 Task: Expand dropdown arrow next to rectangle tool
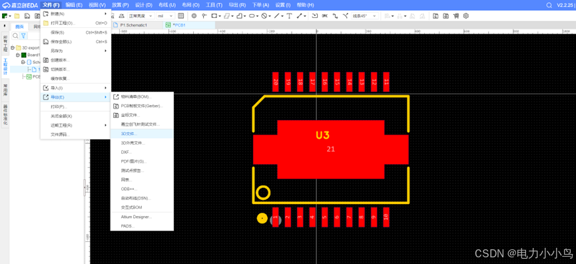point(219,16)
